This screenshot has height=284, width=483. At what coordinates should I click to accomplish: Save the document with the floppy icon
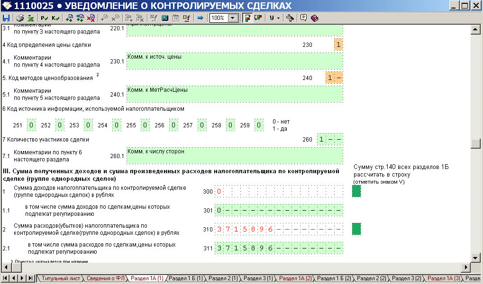coord(6,18)
